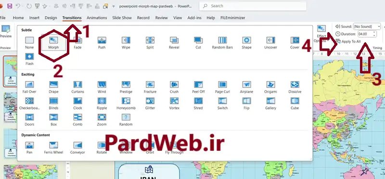Screen dimensions: 385x179
Task: Expand the Effect Options menu
Action: 321,34
